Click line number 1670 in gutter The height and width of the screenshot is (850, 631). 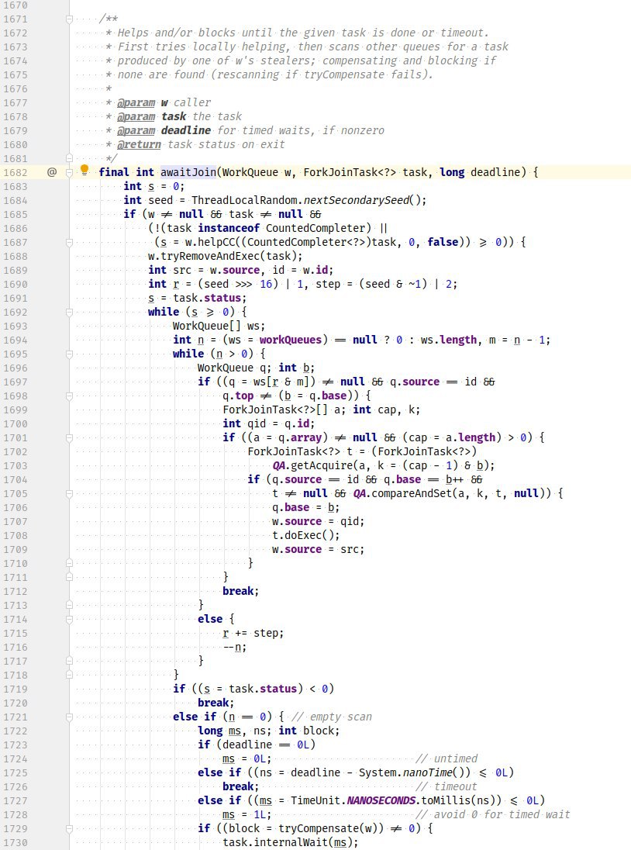coord(16,5)
